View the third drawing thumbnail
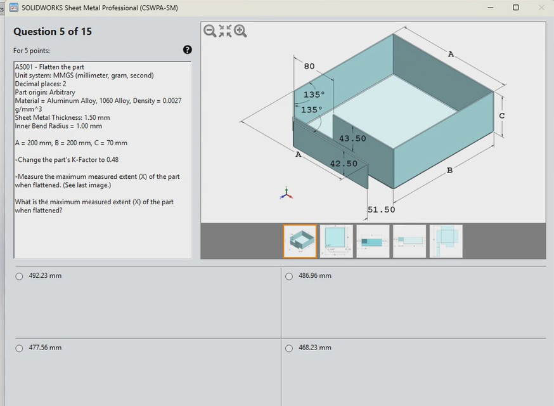Viewport: 554px width, 406px height. pos(373,241)
